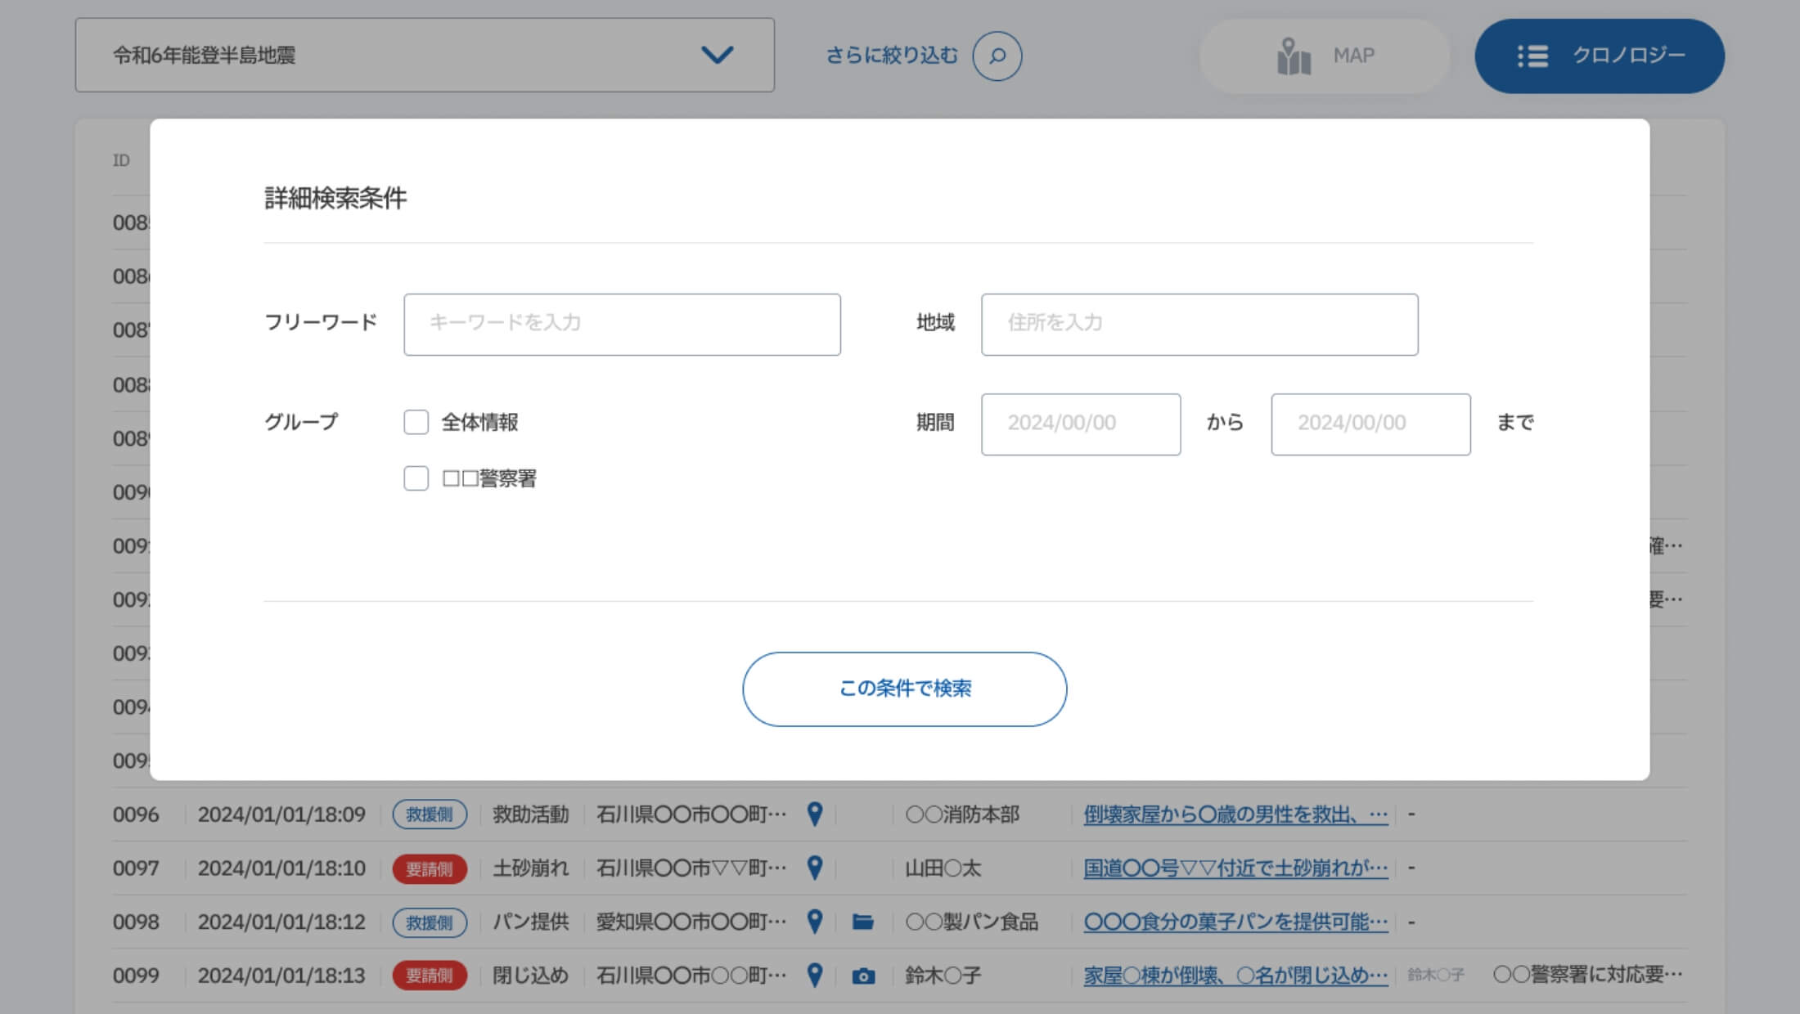Click the 地域 address input field
The height and width of the screenshot is (1014, 1800).
click(1199, 324)
